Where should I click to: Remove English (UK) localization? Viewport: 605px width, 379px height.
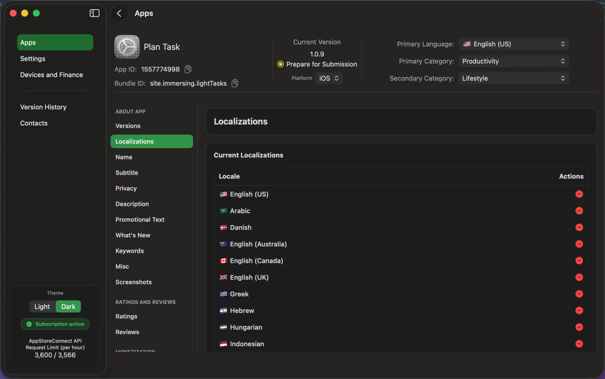579,277
